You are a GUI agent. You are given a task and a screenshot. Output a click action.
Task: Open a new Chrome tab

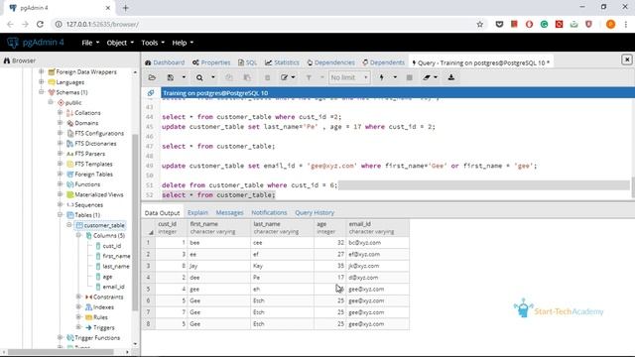click(x=126, y=8)
